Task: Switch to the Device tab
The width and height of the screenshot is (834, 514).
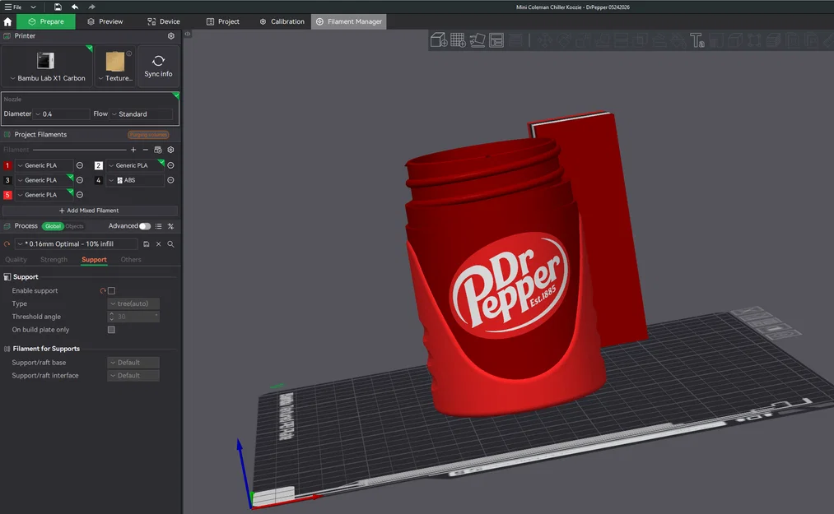Action: [x=164, y=21]
